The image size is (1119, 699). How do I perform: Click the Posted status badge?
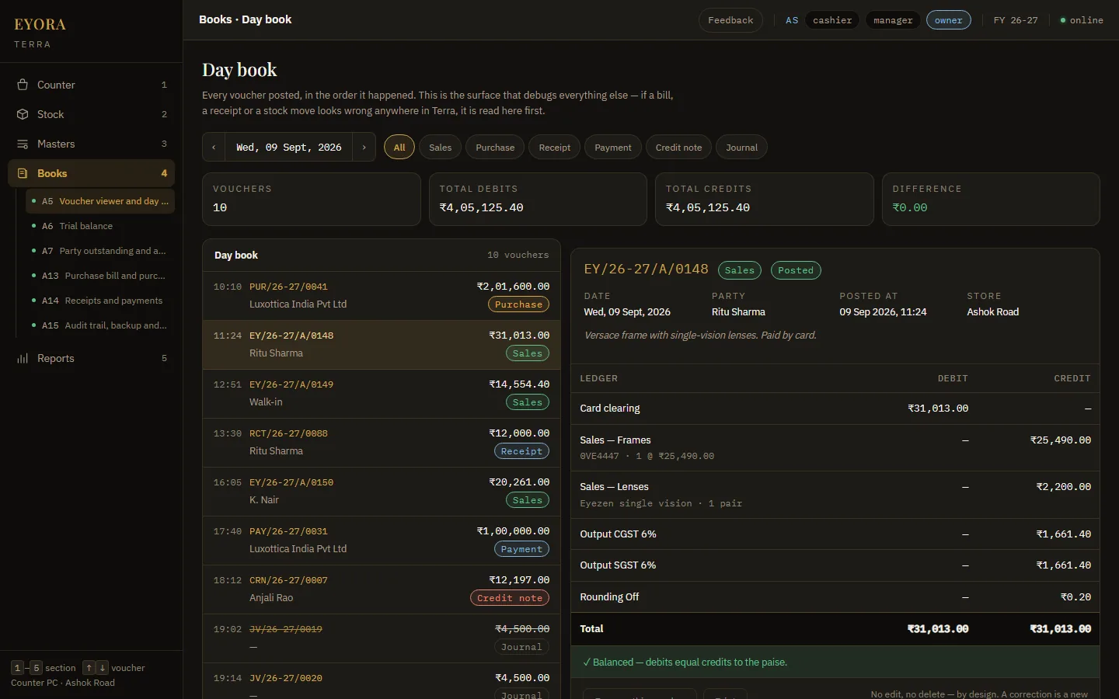coord(796,270)
